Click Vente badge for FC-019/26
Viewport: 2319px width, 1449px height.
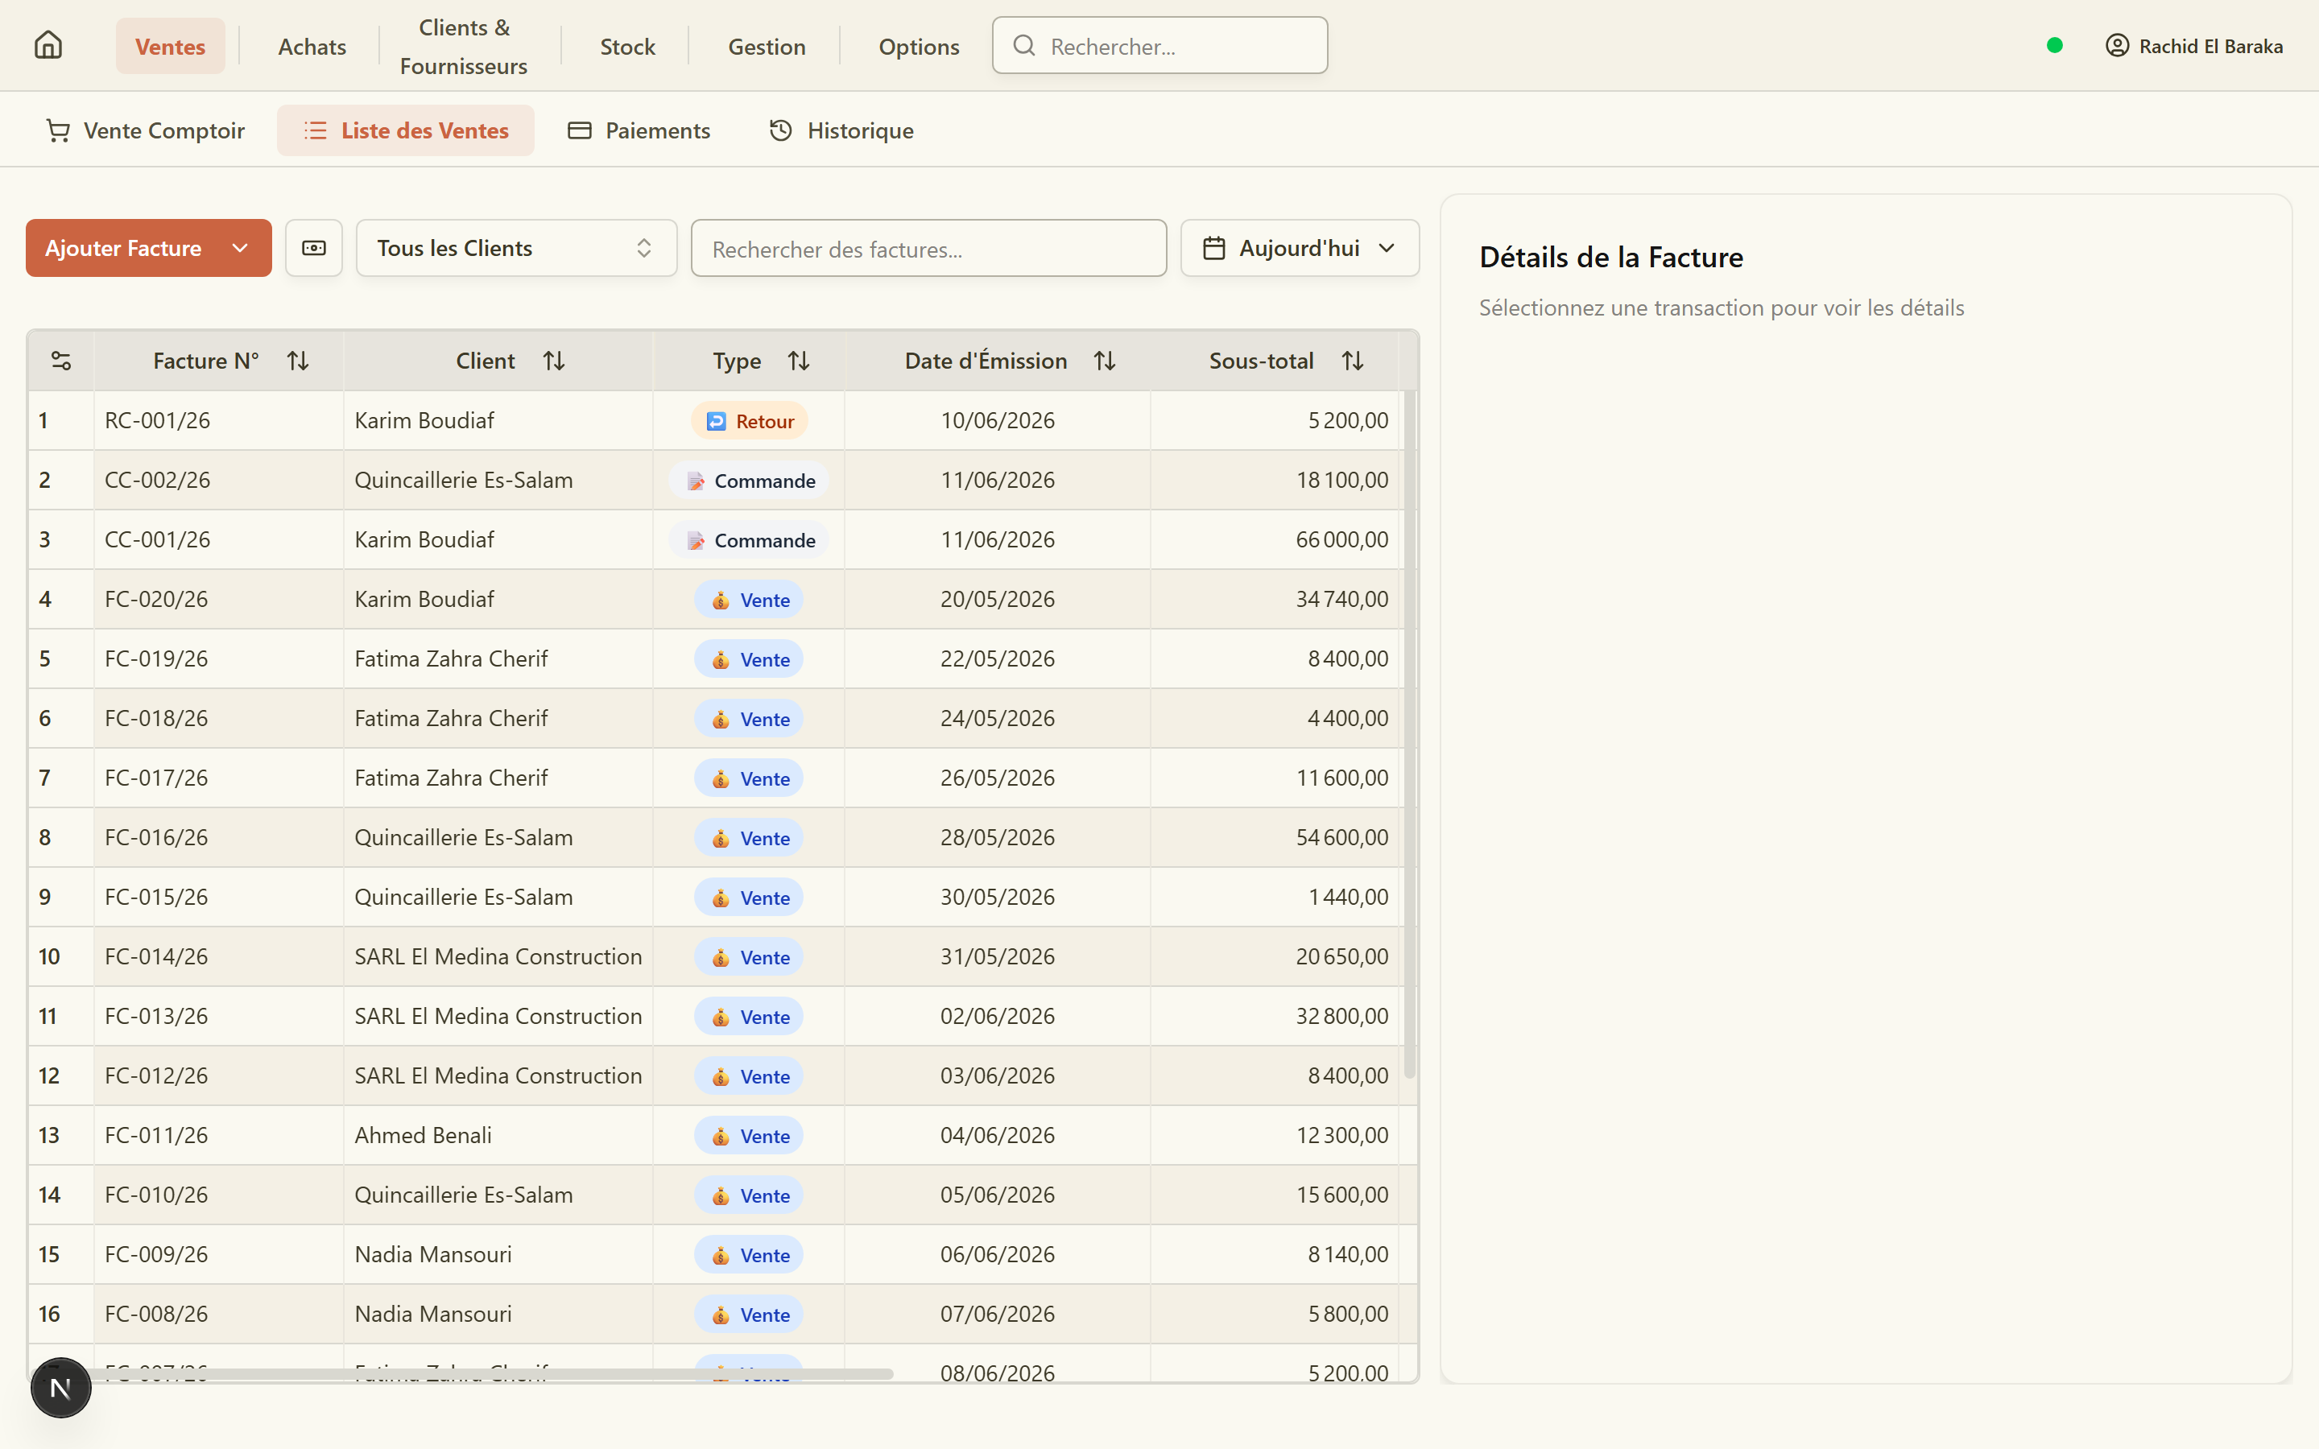coord(750,659)
